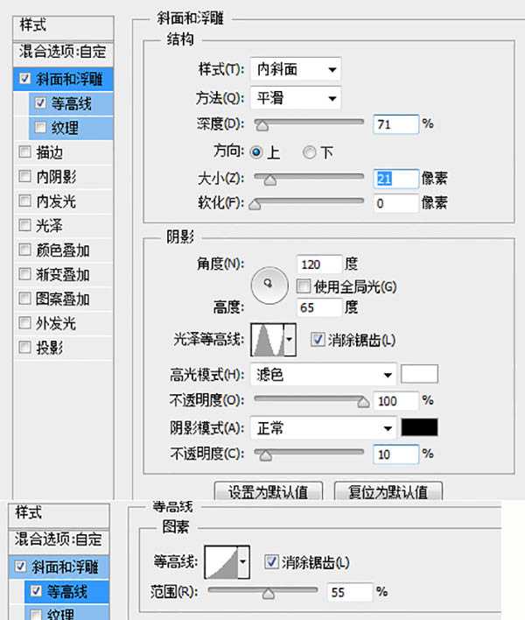The width and height of the screenshot is (525, 620).
Task: Open 阴影模式 dropdown showing 正常
Action: (323, 428)
